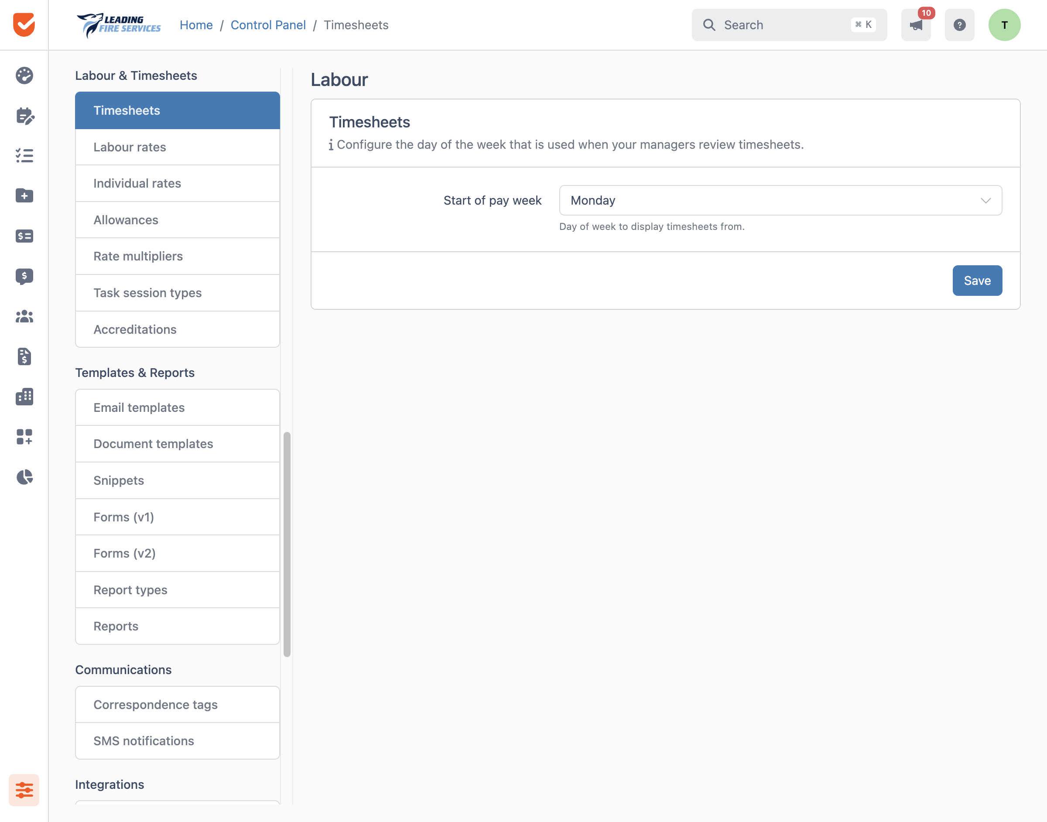Viewport: 1047px width, 822px height.
Task: Open Forms (v1) page
Action: (x=178, y=517)
